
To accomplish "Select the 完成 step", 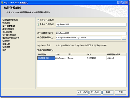I will tap(4, 50).
